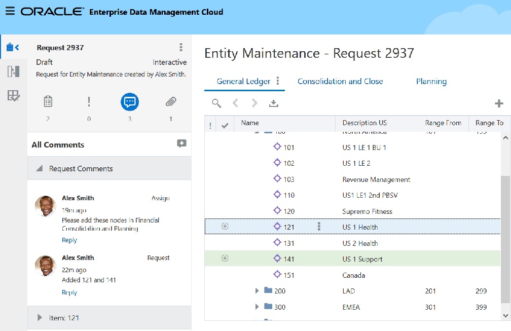Image resolution: width=511 pixels, height=331 pixels.
Task: Collapse the Request Comments section
Action: click(x=40, y=168)
